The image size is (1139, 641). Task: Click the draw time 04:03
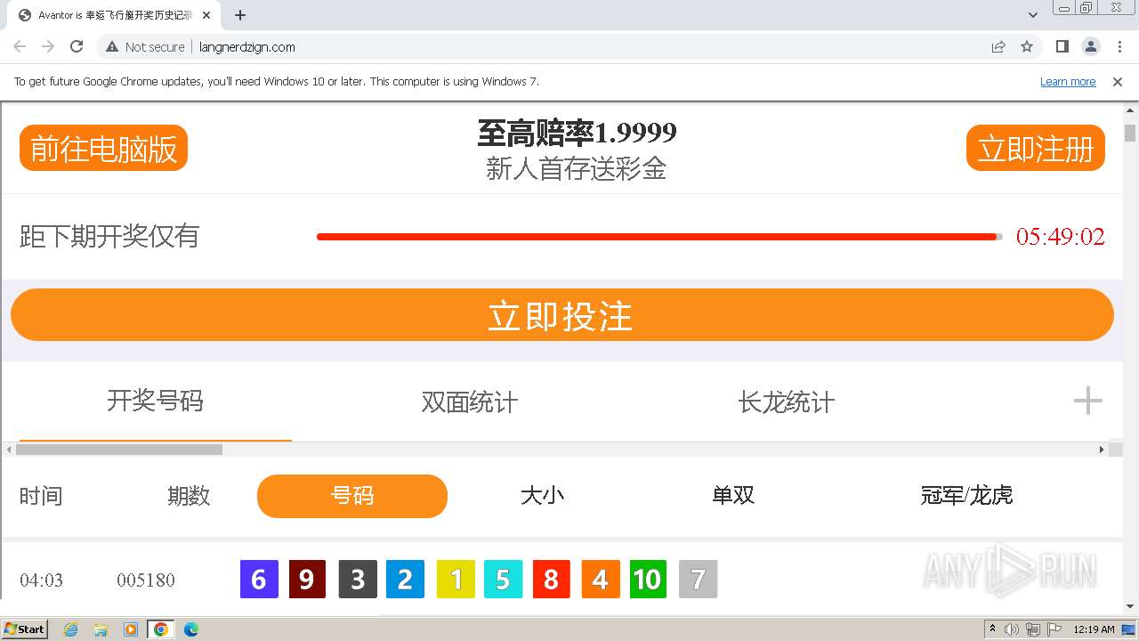click(x=41, y=580)
